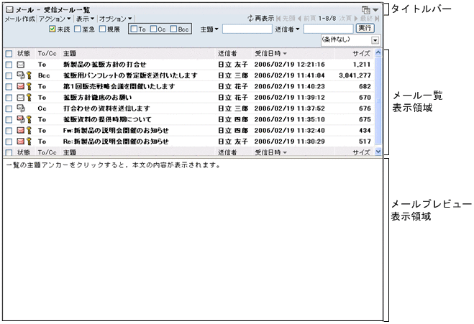Click To/Cc column header at top
This screenshot has width=474, height=324.
[x=47, y=54]
